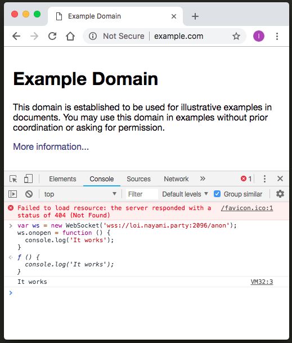The width and height of the screenshot is (292, 343).
Task: Show the console sidebar icon
Action: click(13, 194)
